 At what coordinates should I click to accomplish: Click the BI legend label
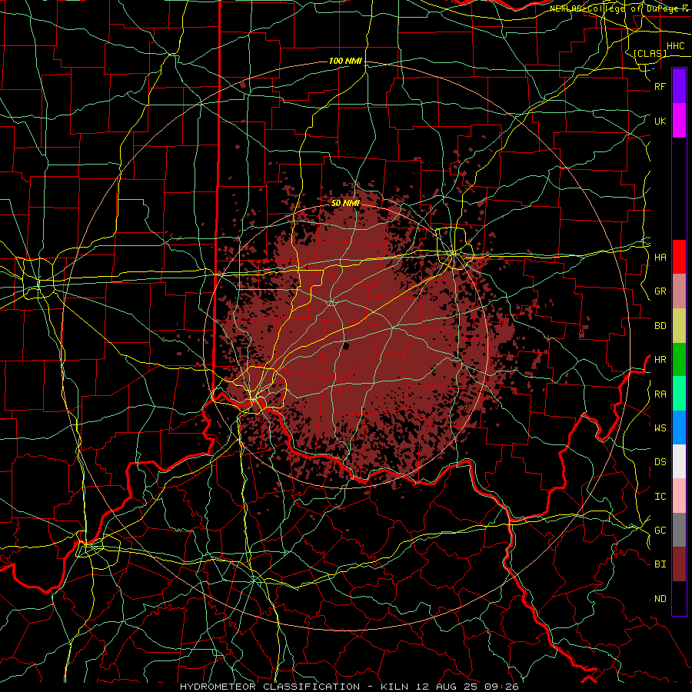click(x=660, y=564)
